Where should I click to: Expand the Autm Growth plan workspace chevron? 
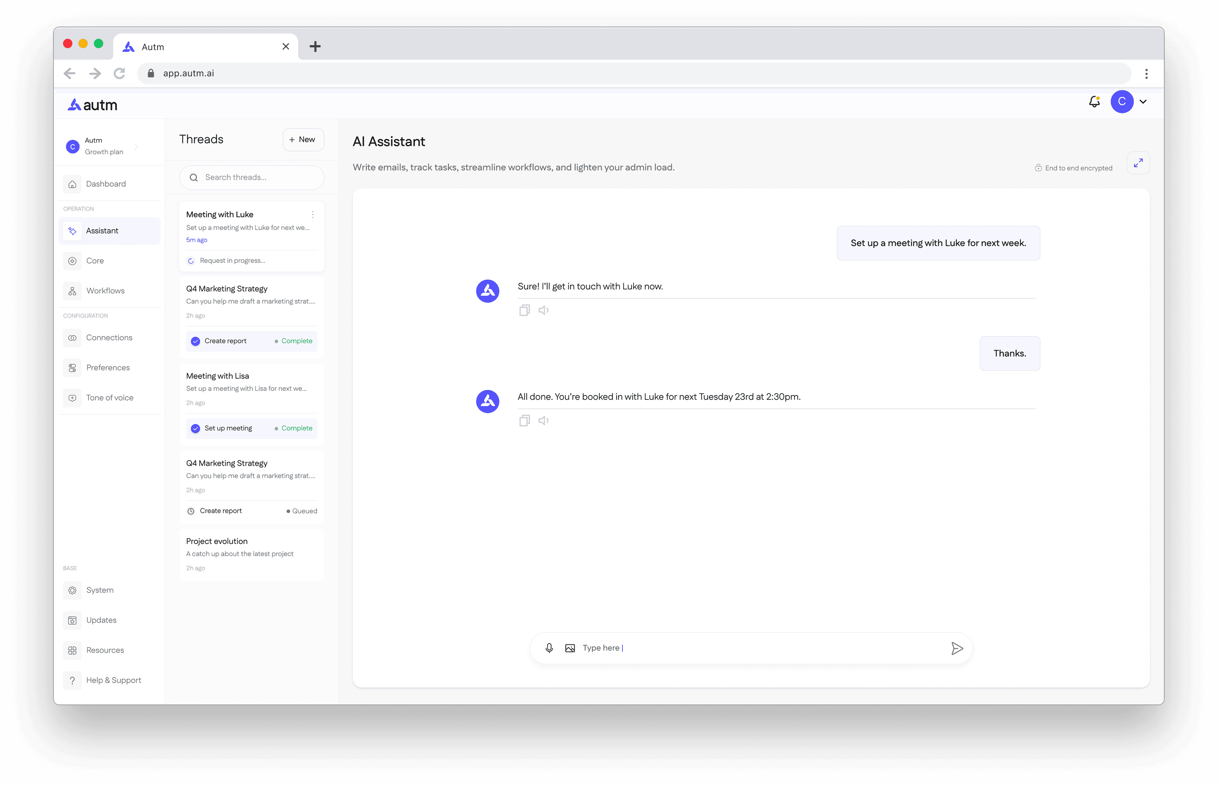pyautogui.click(x=136, y=147)
